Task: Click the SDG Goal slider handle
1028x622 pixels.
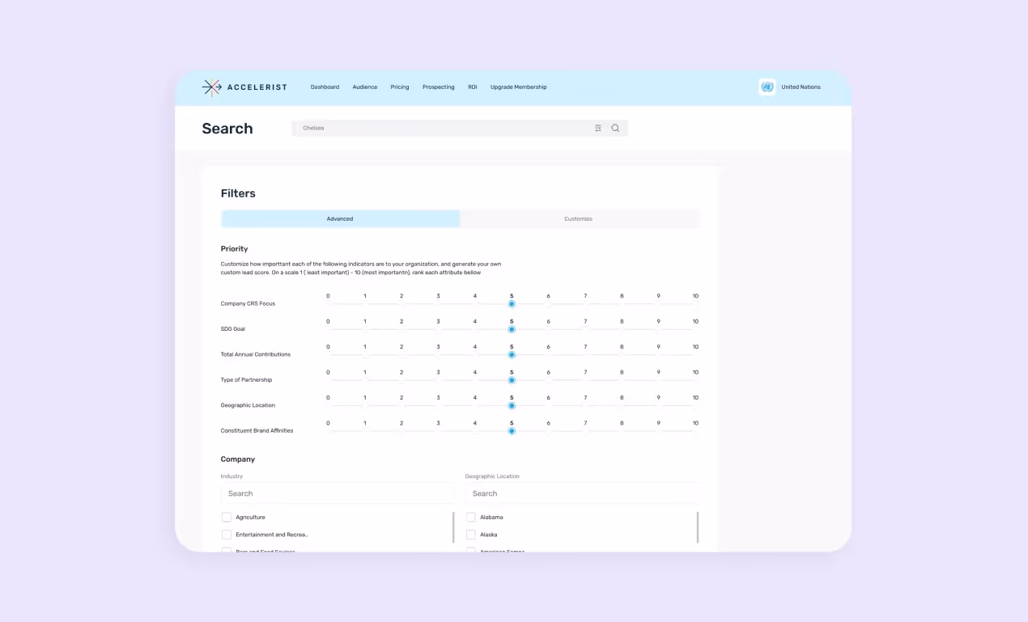Action: [512, 330]
